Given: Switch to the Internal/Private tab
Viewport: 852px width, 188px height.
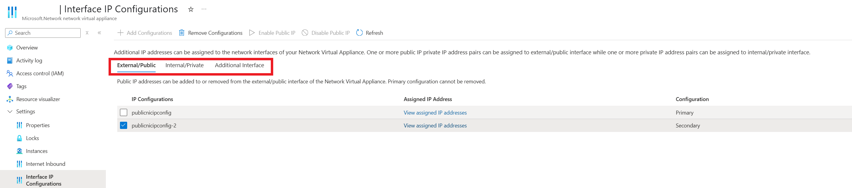Looking at the screenshot, I should coord(184,65).
